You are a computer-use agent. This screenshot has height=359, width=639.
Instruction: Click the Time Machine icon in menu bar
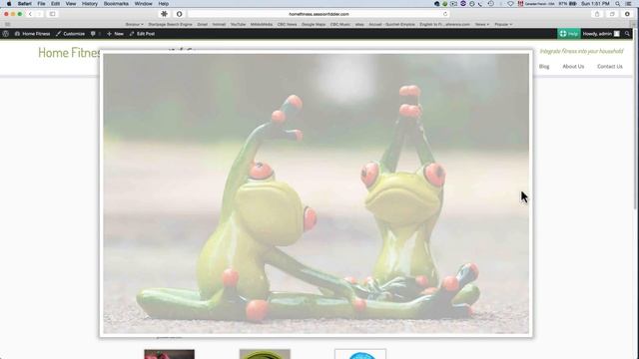[491, 4]
